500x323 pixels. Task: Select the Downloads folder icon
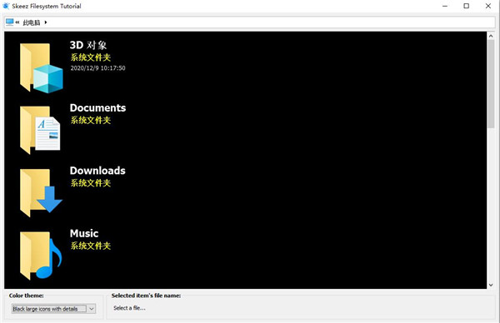tap(41, 193)
